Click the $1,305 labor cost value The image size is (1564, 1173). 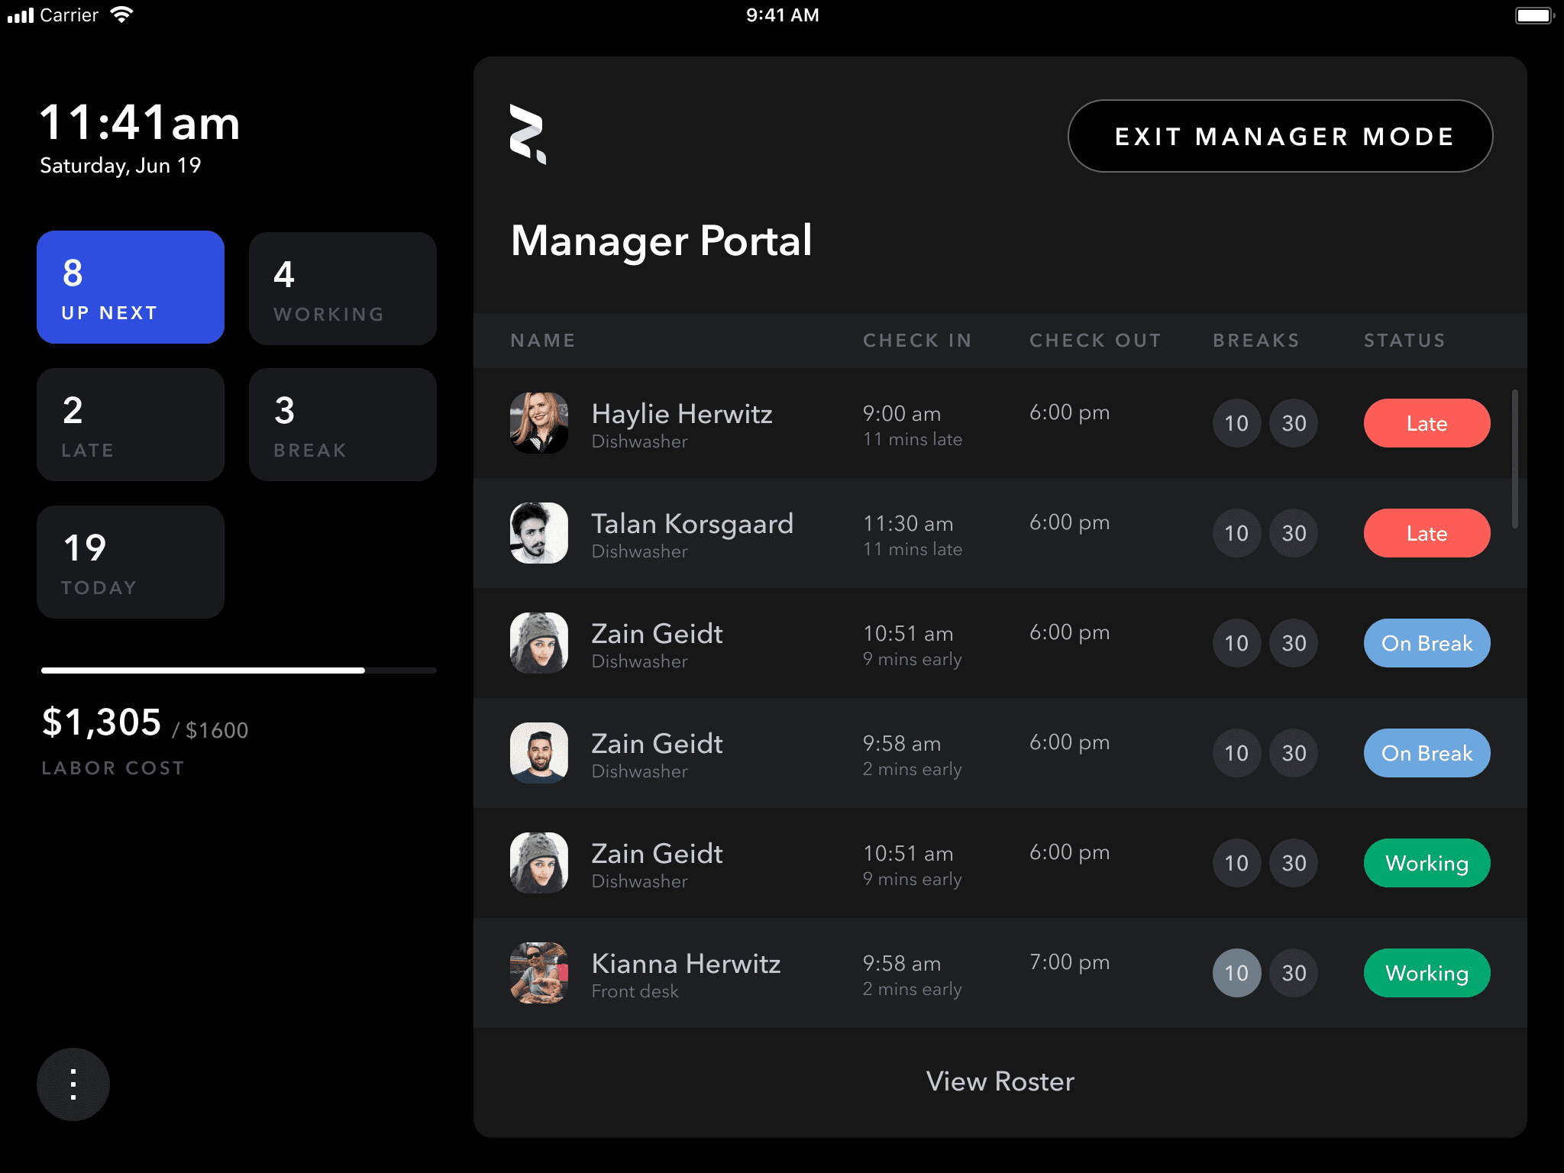click(x=102, y=722)
